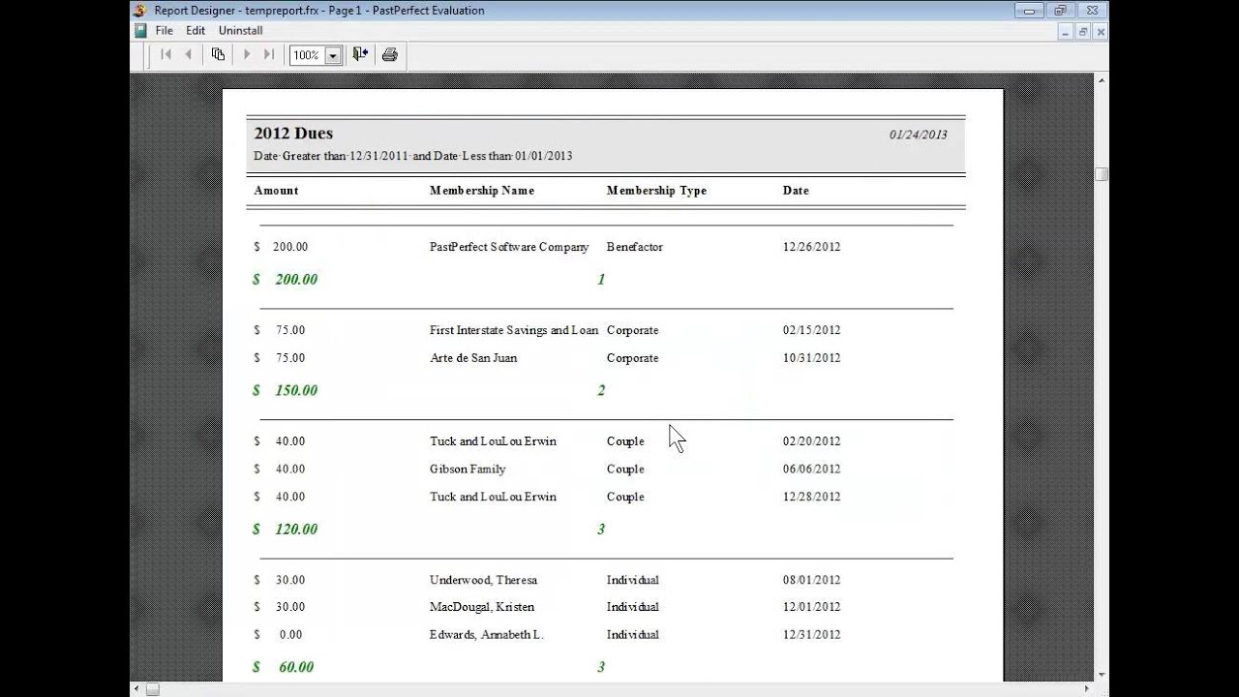Screen dimensions: 1239x697
Task: Click the vertical scrollbar thumb
Action: tap(1102, 174)
